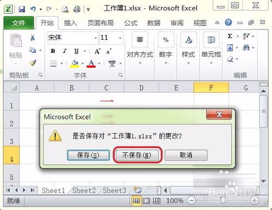Switch to Sheet2 tab
The height and width of the screenshot is (210, 272).
point(84,190)
